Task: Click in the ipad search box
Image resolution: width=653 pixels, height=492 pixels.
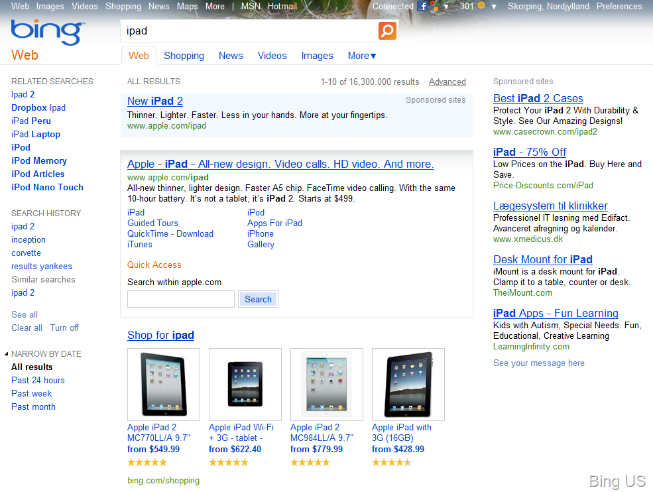Action: 250,31
